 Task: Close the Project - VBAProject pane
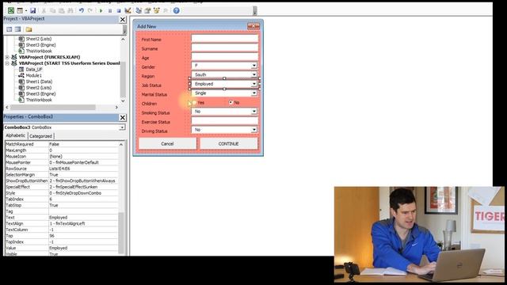[123, 20]
